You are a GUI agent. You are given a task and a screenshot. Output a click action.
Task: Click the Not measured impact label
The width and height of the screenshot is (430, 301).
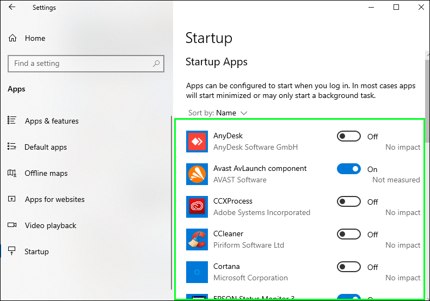point(396,180)
